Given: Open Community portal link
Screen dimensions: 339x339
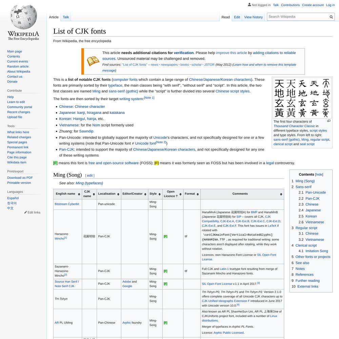Looking at the screenshot, I should coord(20,107).
